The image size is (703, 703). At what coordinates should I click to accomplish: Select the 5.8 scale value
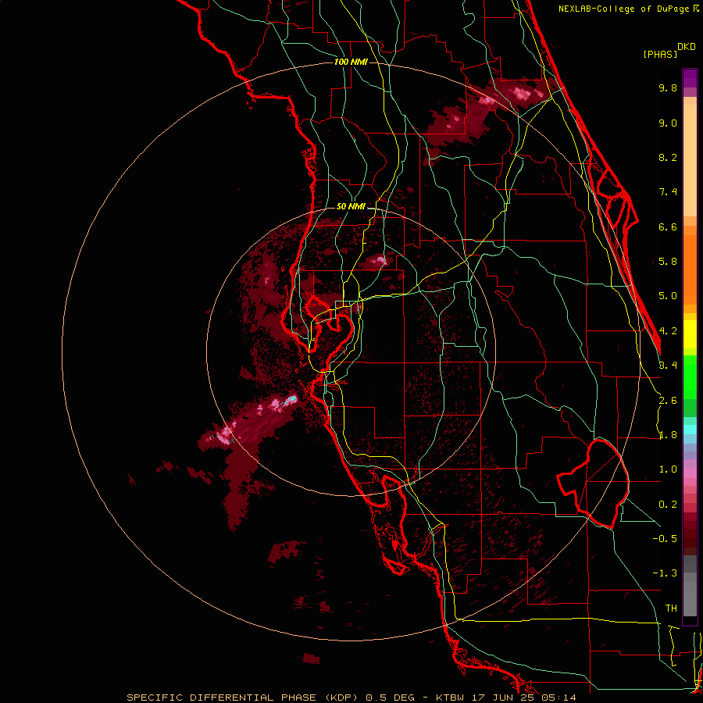(x=668, y=262)
